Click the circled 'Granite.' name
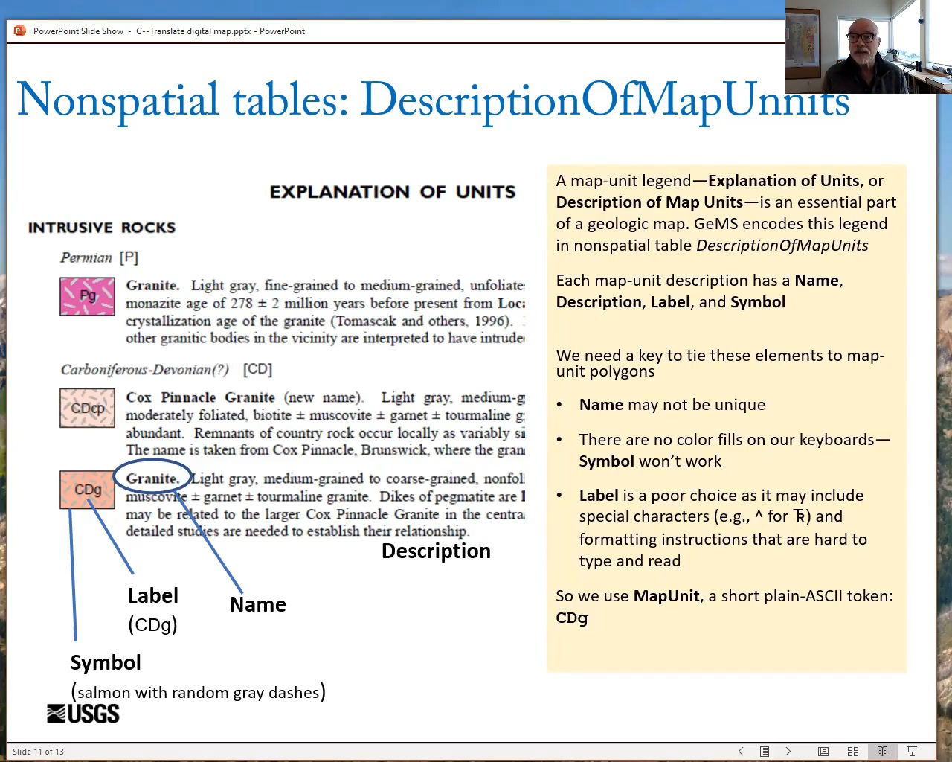Image resolution: width=952 pixels, height=762 pixels. 152,478
